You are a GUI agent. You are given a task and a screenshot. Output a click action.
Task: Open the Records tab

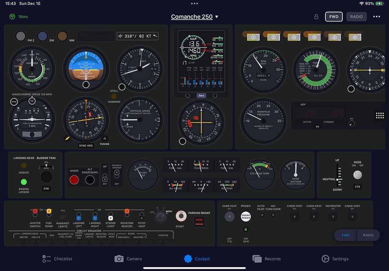pyautogui.click(x=266, y=259)
